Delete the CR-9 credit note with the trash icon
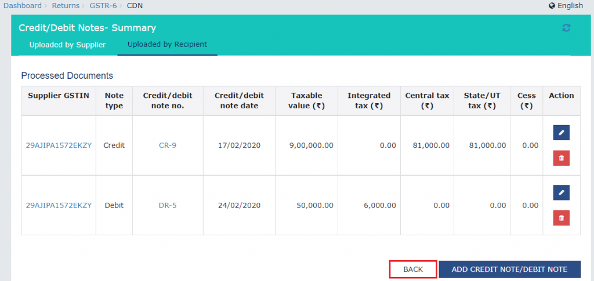 pyautogui.click(x=562, y=158)
